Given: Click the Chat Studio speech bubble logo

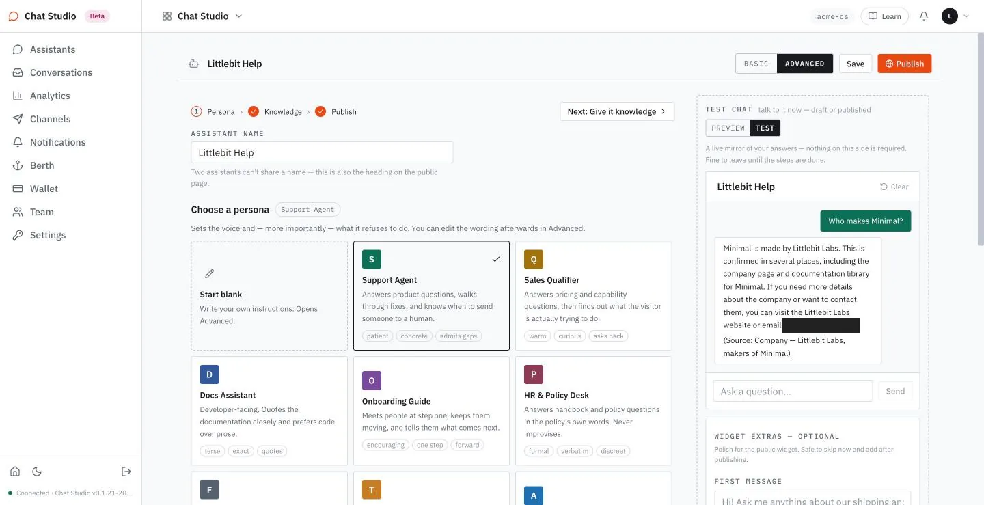Looking at the screenshot, I should tap(14, 16).
